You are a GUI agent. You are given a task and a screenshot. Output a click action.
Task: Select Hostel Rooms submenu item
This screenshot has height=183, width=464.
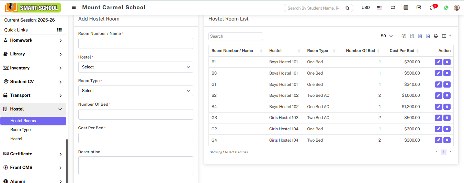click(33, 121)
